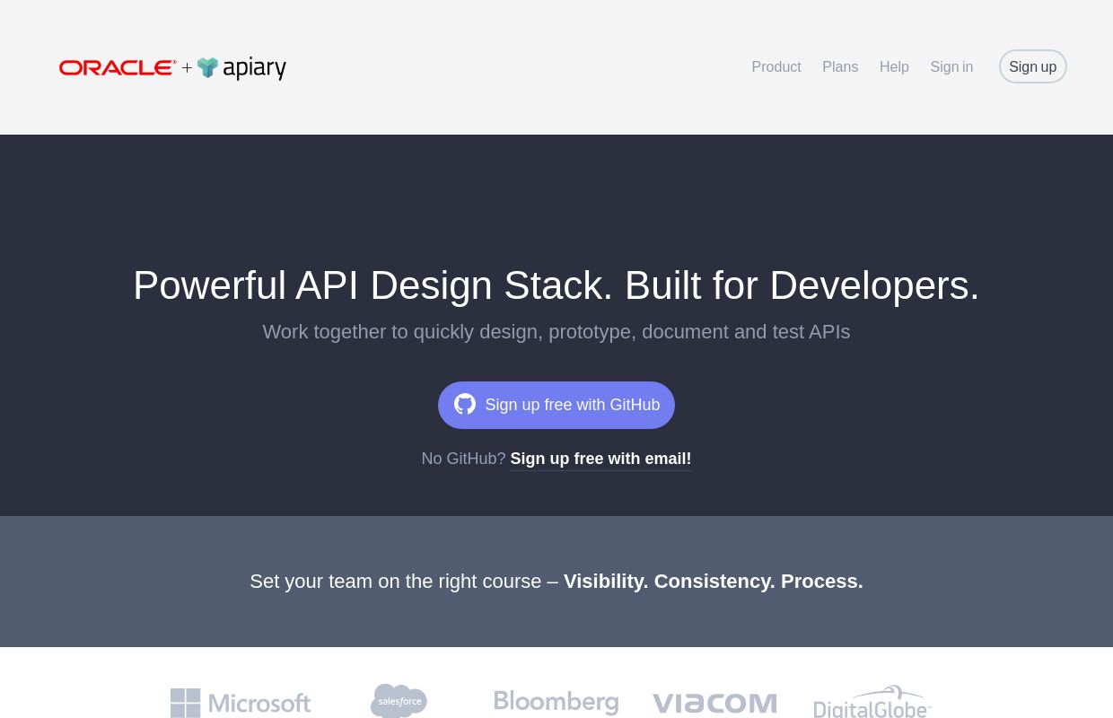Image resolution: width=1113 pixels, height=718 pixels.
Task: Click the Sign up free with email link
Action: (600, 459)
